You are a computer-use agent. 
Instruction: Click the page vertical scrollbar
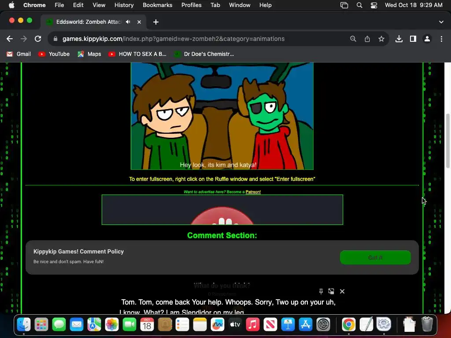pos(447,141)
